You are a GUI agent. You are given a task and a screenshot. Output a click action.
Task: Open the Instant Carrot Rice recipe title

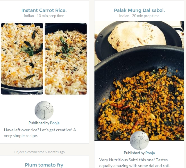click(44, 10)
